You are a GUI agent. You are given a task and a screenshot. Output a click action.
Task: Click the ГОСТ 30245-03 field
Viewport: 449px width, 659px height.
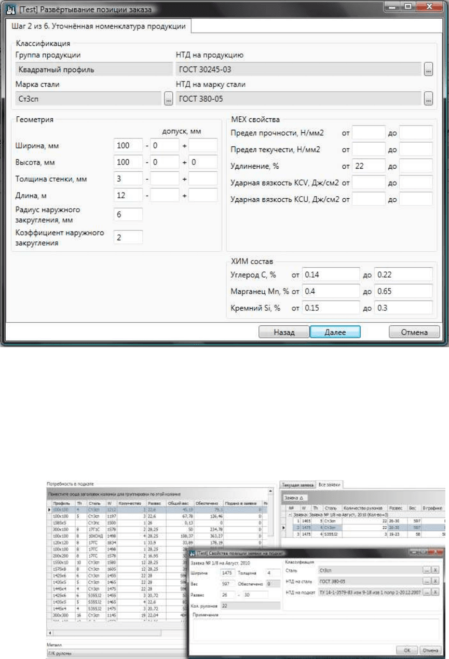coord(298,69)
